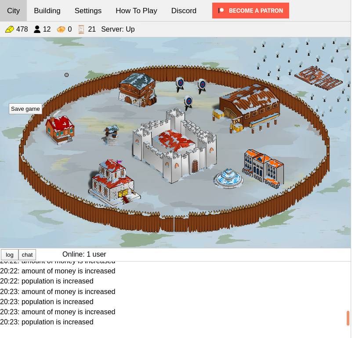Click the leftmost archery target
The width and height of the screenshot is (352, 338).
pyautogui.click(x=180, y=84)
